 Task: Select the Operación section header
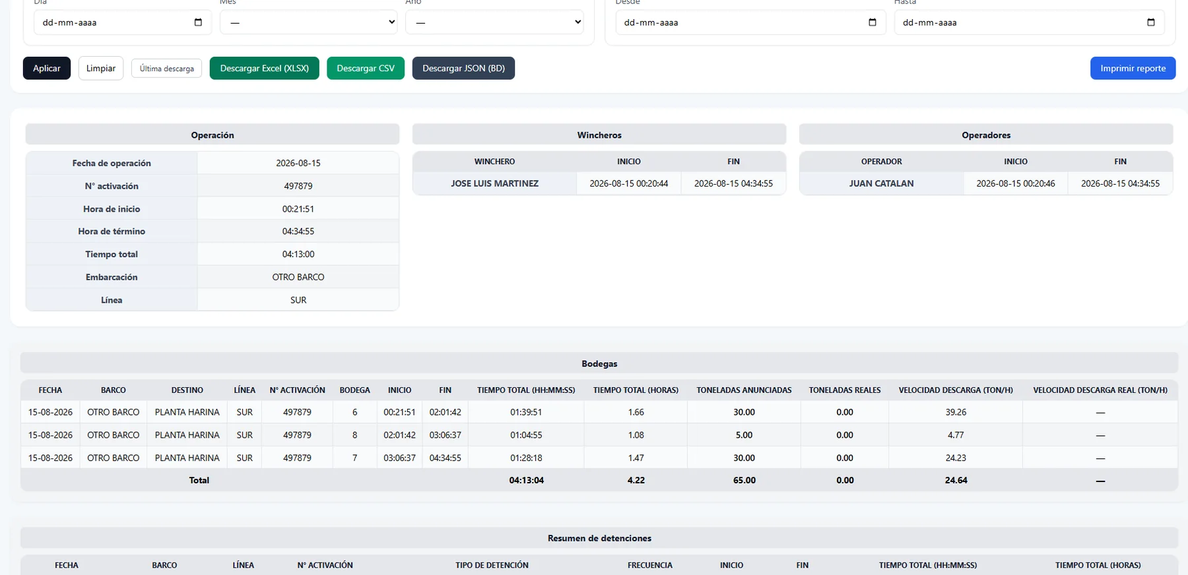pos(213,135)
